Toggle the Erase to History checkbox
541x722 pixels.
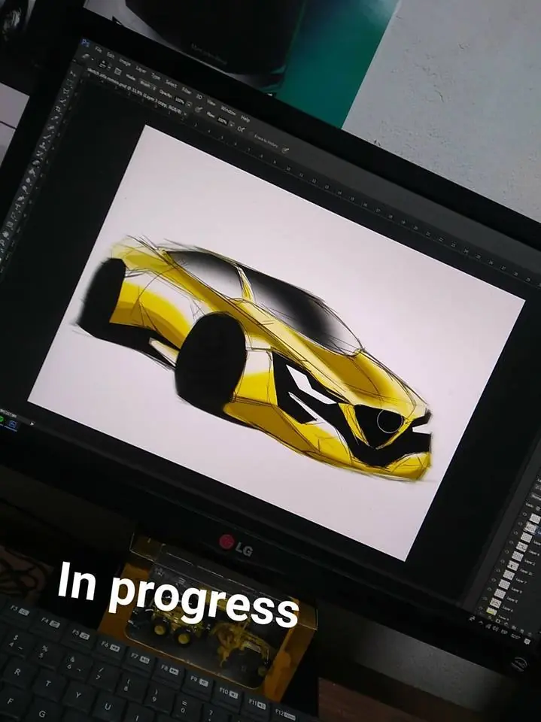click(251, 133)
